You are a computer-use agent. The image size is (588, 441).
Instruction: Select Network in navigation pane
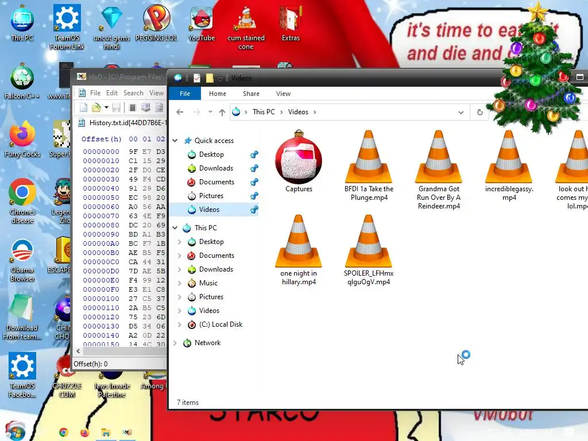[207, 343]
